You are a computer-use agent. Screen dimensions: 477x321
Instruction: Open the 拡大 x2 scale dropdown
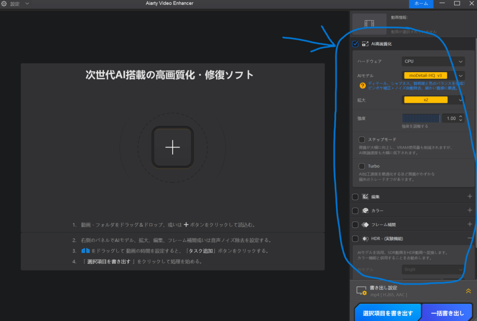click(433, 100)
